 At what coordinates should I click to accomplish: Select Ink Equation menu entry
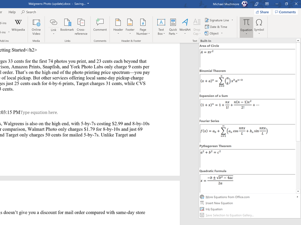tap(214, 209)
